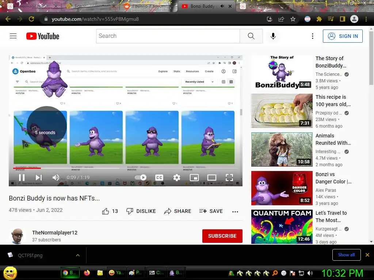374x280 pixels.
Task: Save the video to a playlist
Action: pyautogui.click(x=211, y=211)
